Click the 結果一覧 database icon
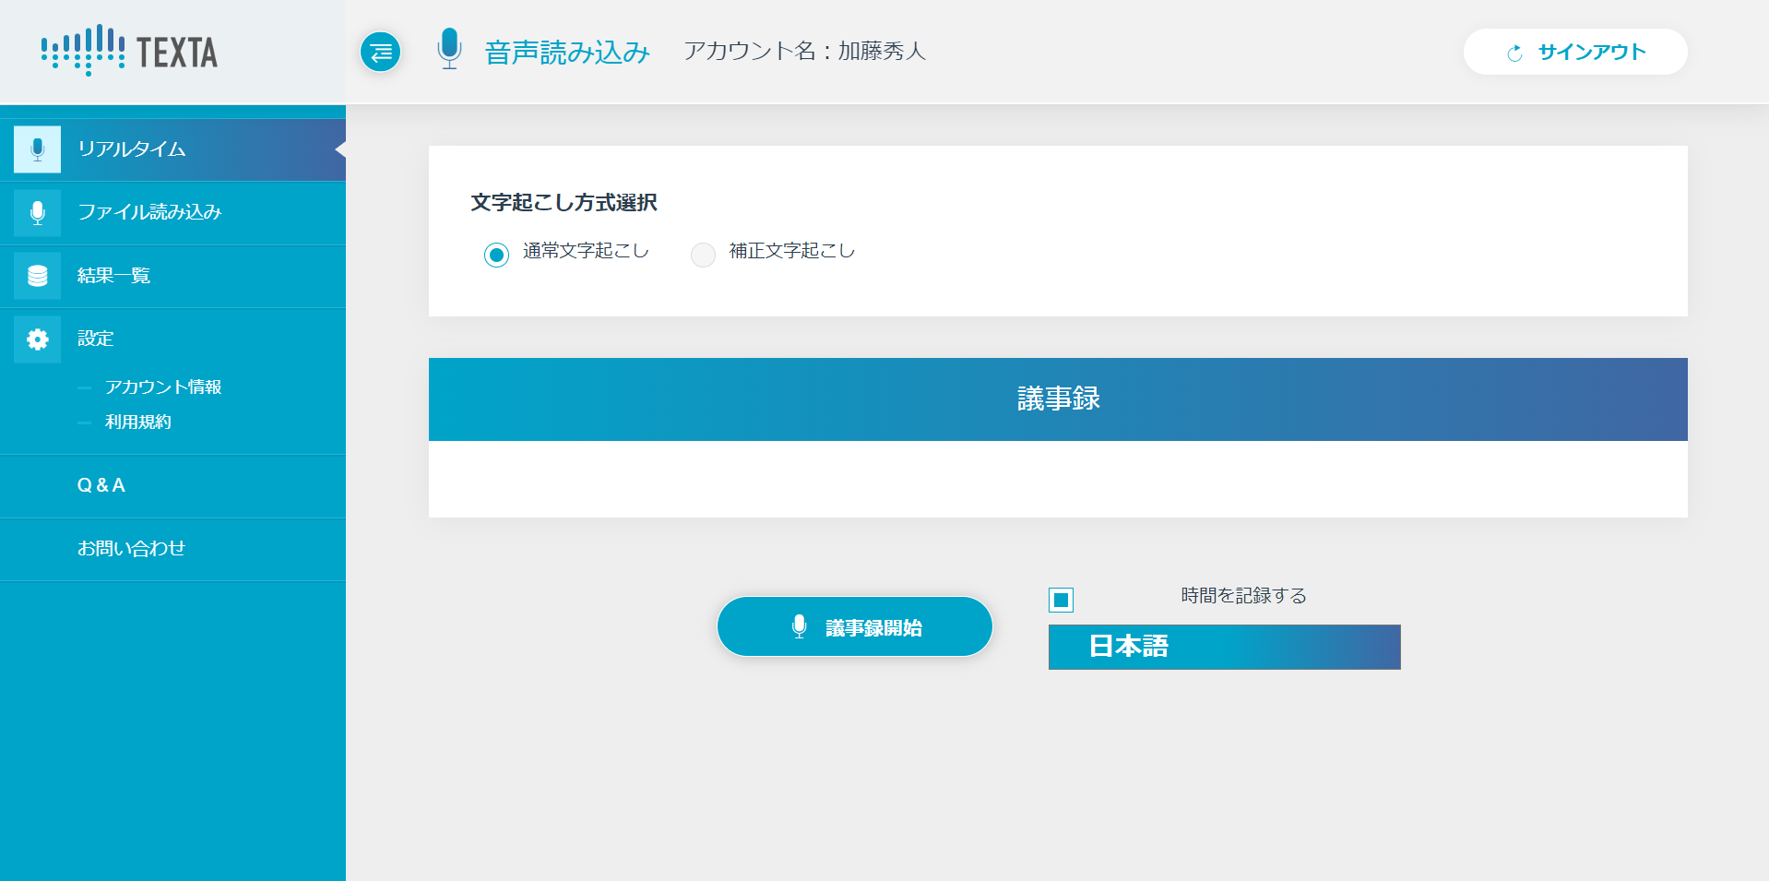The image size is (1769, 881). click(37, 276)
